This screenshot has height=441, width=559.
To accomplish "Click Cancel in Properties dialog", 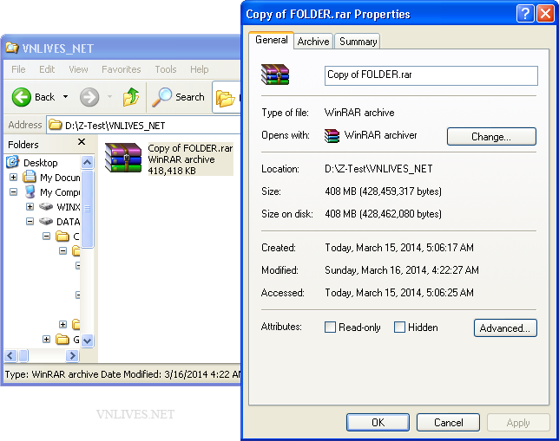I will pyautogui.click(x=448, y=422).
